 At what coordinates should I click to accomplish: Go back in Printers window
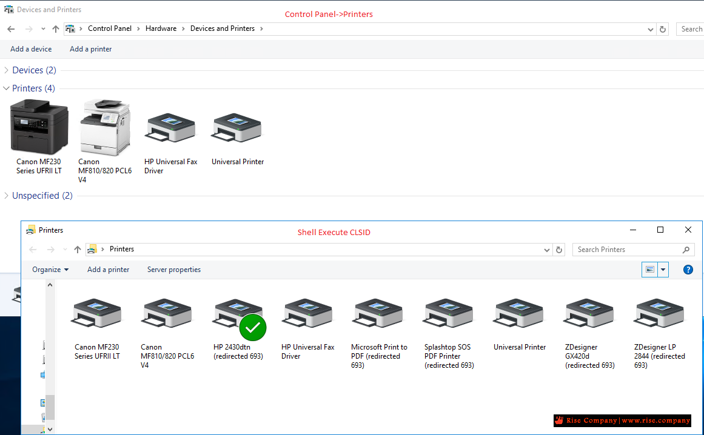[x=33, y=250]
